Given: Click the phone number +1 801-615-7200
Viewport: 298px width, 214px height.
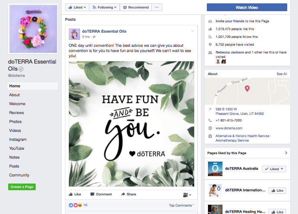Looking at the screenshot, I should click(228, 120).
